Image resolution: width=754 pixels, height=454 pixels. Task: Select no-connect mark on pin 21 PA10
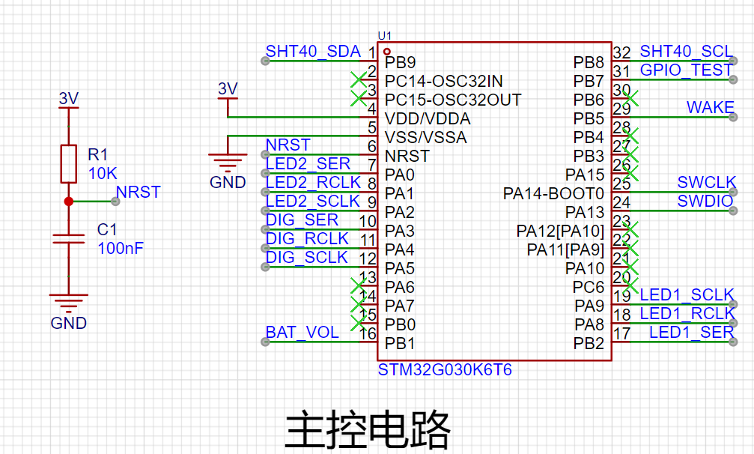[x=630, y=267]
